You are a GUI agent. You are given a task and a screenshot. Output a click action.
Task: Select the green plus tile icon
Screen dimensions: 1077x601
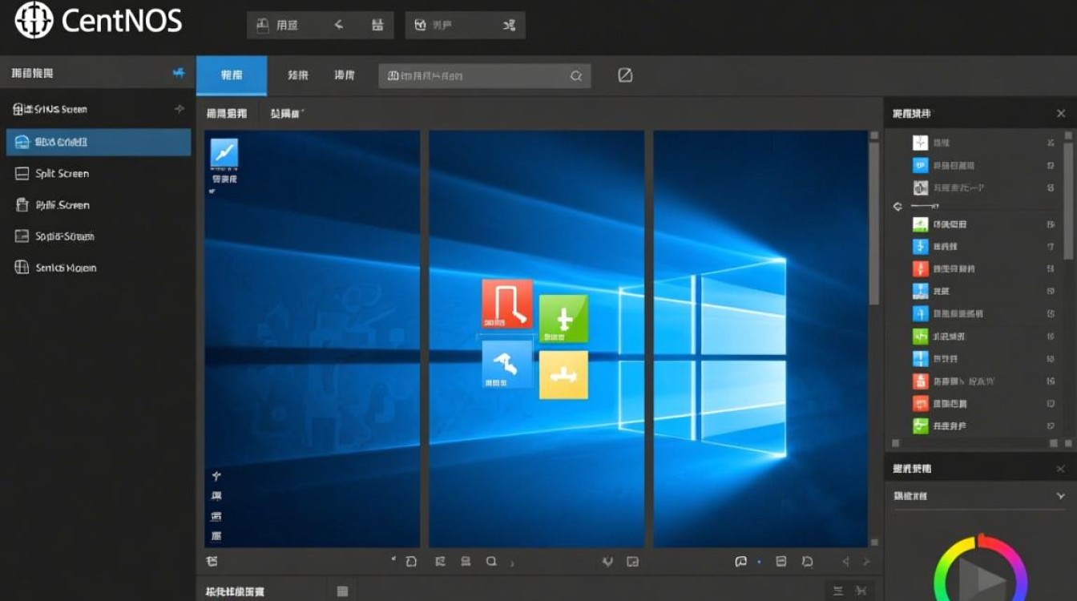coord(564,319)
